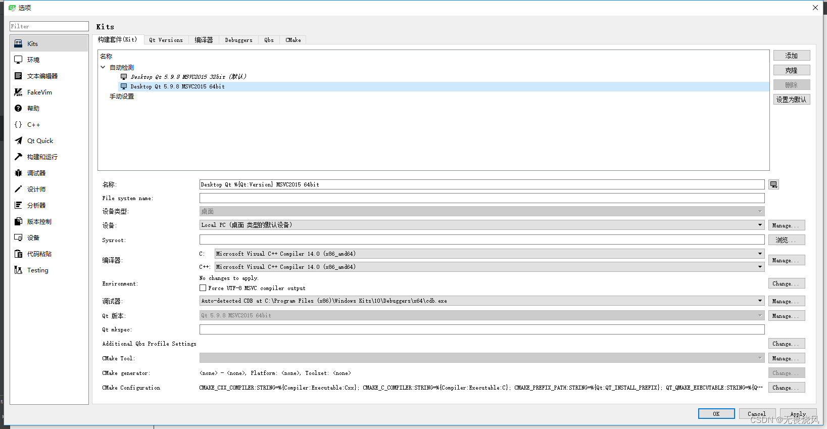
Task: Click the OK button
Action: click(716, 413)
